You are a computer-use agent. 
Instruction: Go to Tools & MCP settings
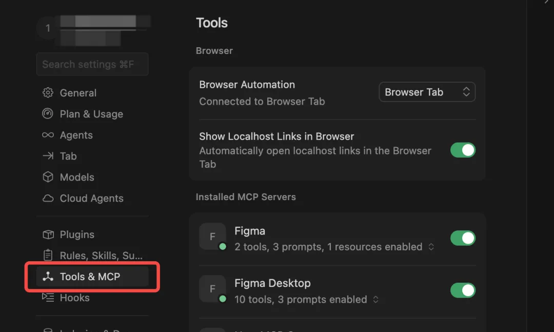coord(90,277)
